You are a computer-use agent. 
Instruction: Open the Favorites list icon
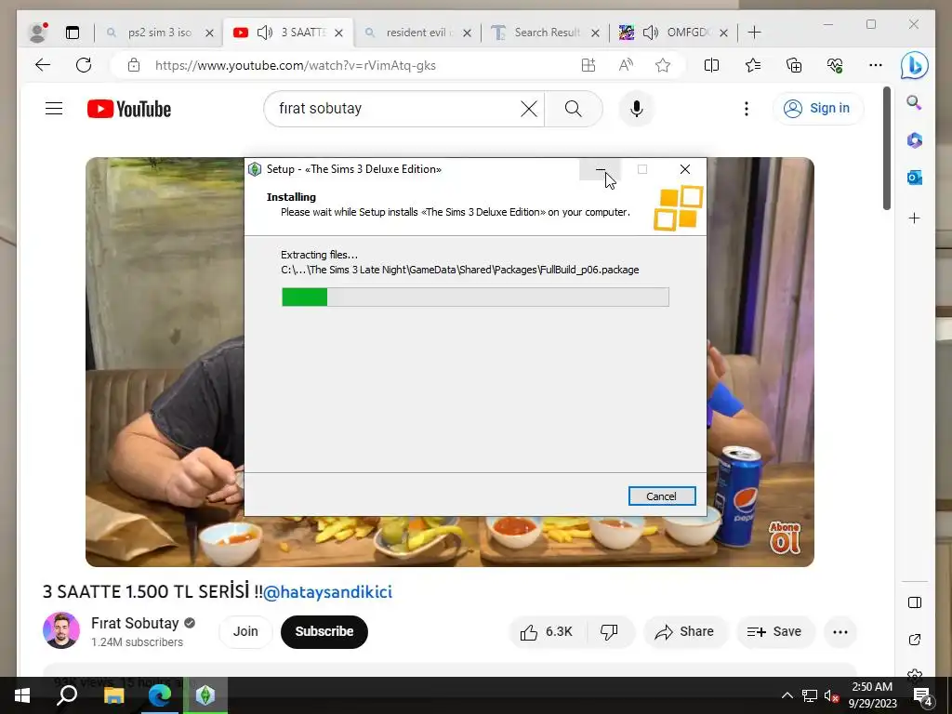(x=753, y=65)
